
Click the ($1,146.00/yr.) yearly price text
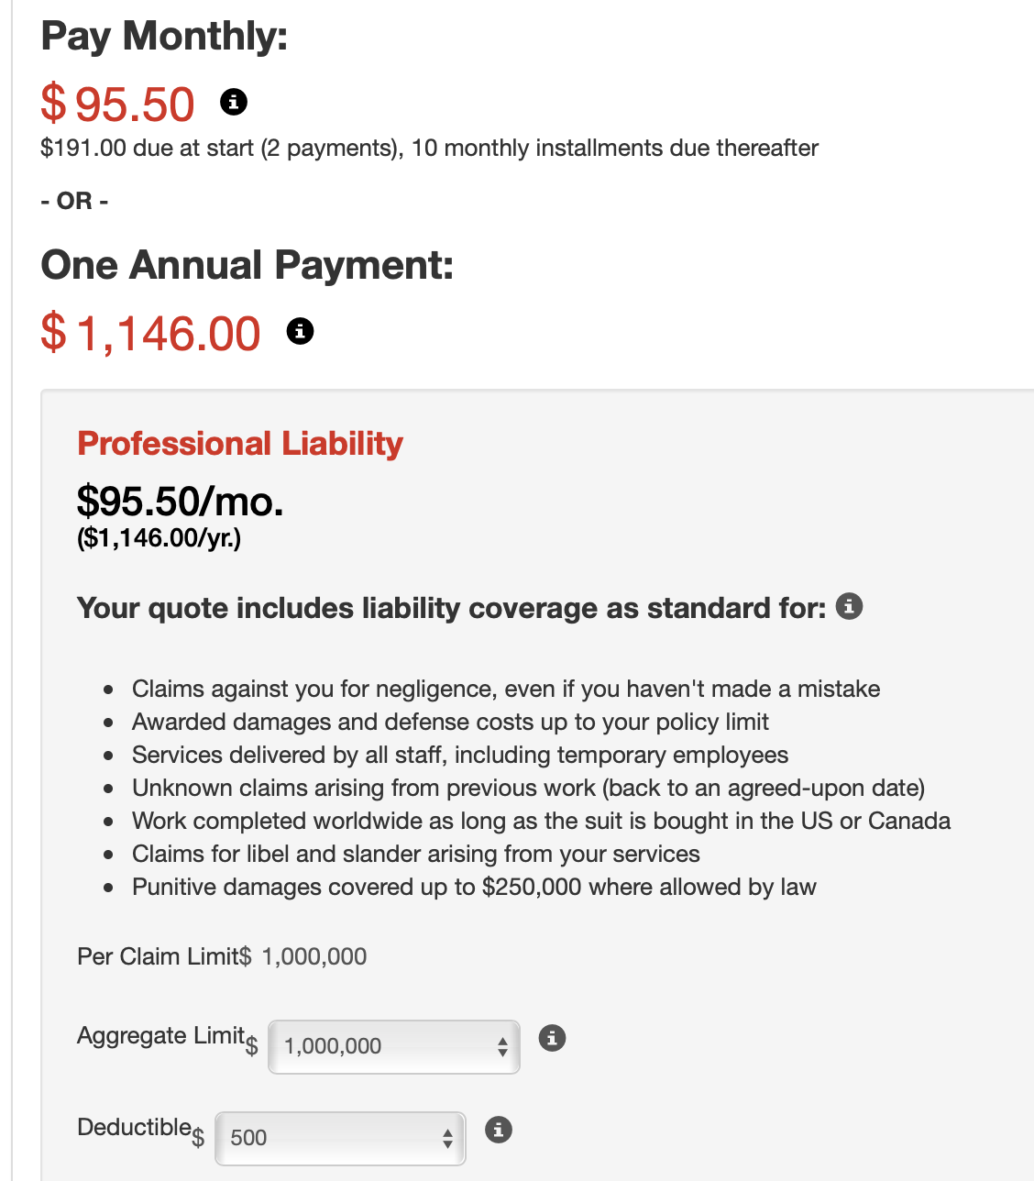pos(159,537)
